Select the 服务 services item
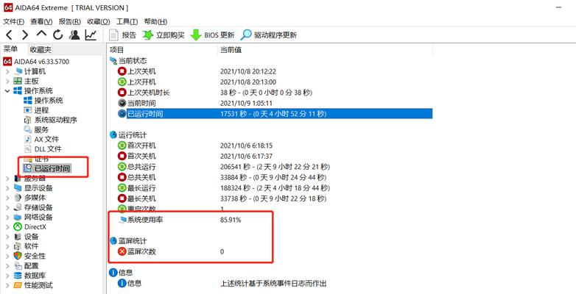Screen dimensions: 576x294 36,129
